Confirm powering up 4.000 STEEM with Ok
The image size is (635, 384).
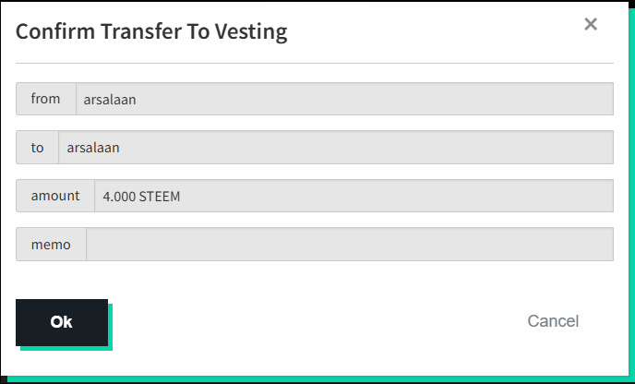61,322
